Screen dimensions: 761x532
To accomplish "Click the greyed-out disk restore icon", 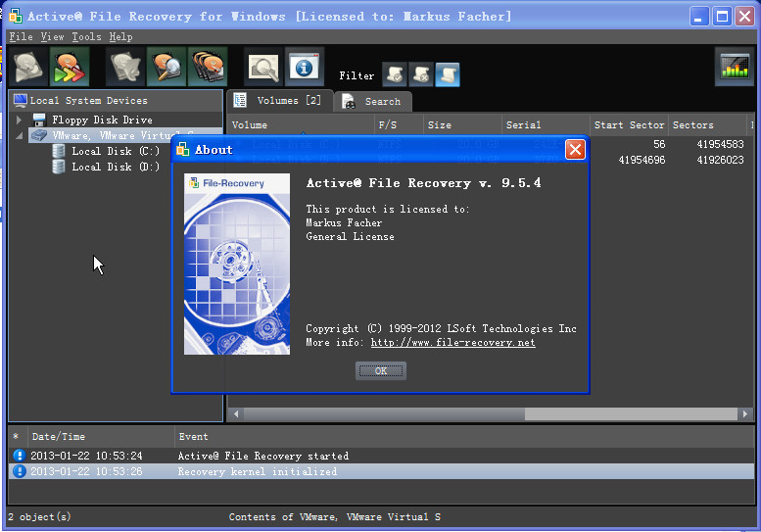I will point(125,67).
